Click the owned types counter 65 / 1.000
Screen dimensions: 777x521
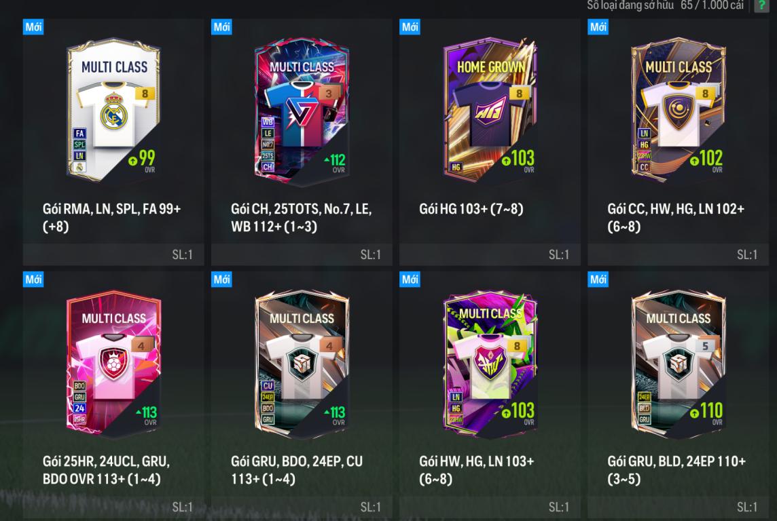click(712, 5)
